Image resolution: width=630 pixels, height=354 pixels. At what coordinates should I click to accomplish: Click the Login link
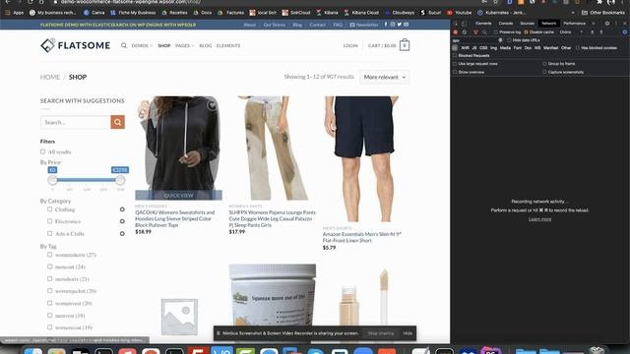click(350, 45)
